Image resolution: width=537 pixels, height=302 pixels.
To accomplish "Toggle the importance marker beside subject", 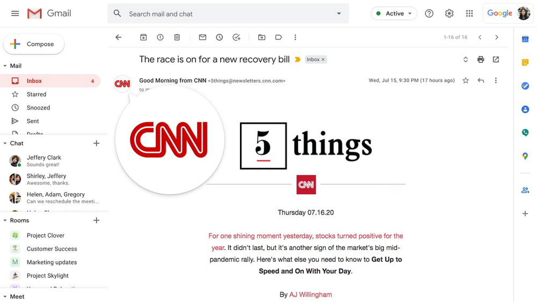I will point(297,60).
